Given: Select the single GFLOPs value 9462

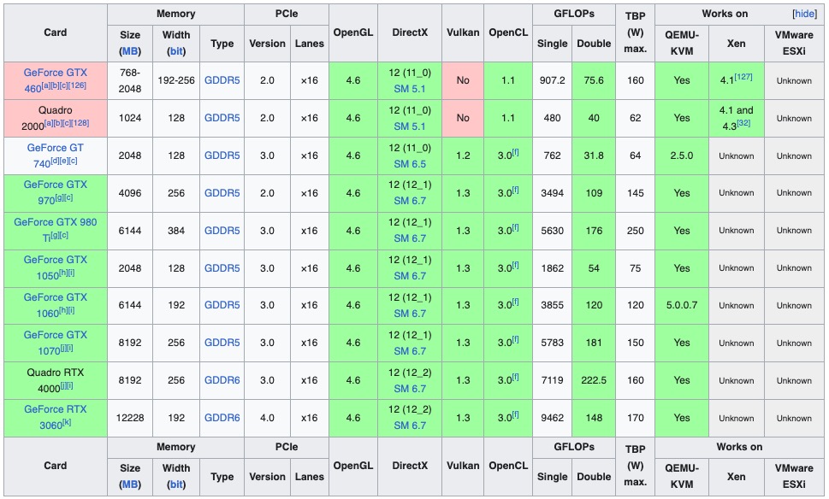Looking at the screenshot, I should (x=552, y=418).
